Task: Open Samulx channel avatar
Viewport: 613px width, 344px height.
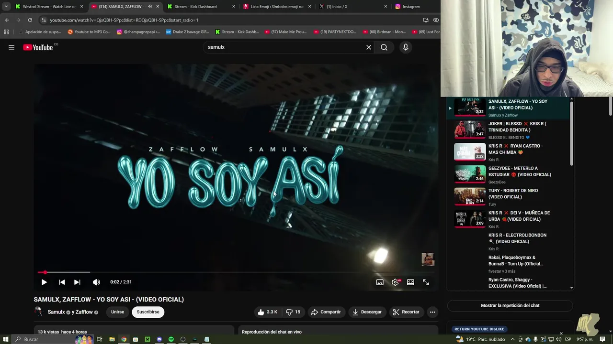Action: [38, 312]
